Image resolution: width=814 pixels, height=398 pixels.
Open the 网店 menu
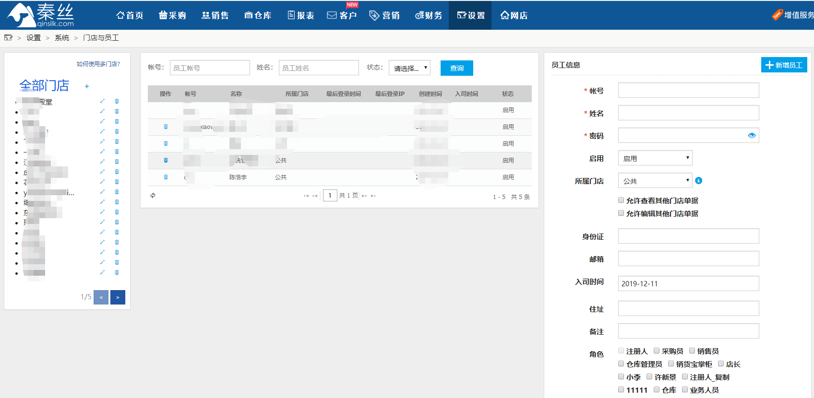pyautogui.click(x=514, y=15)
